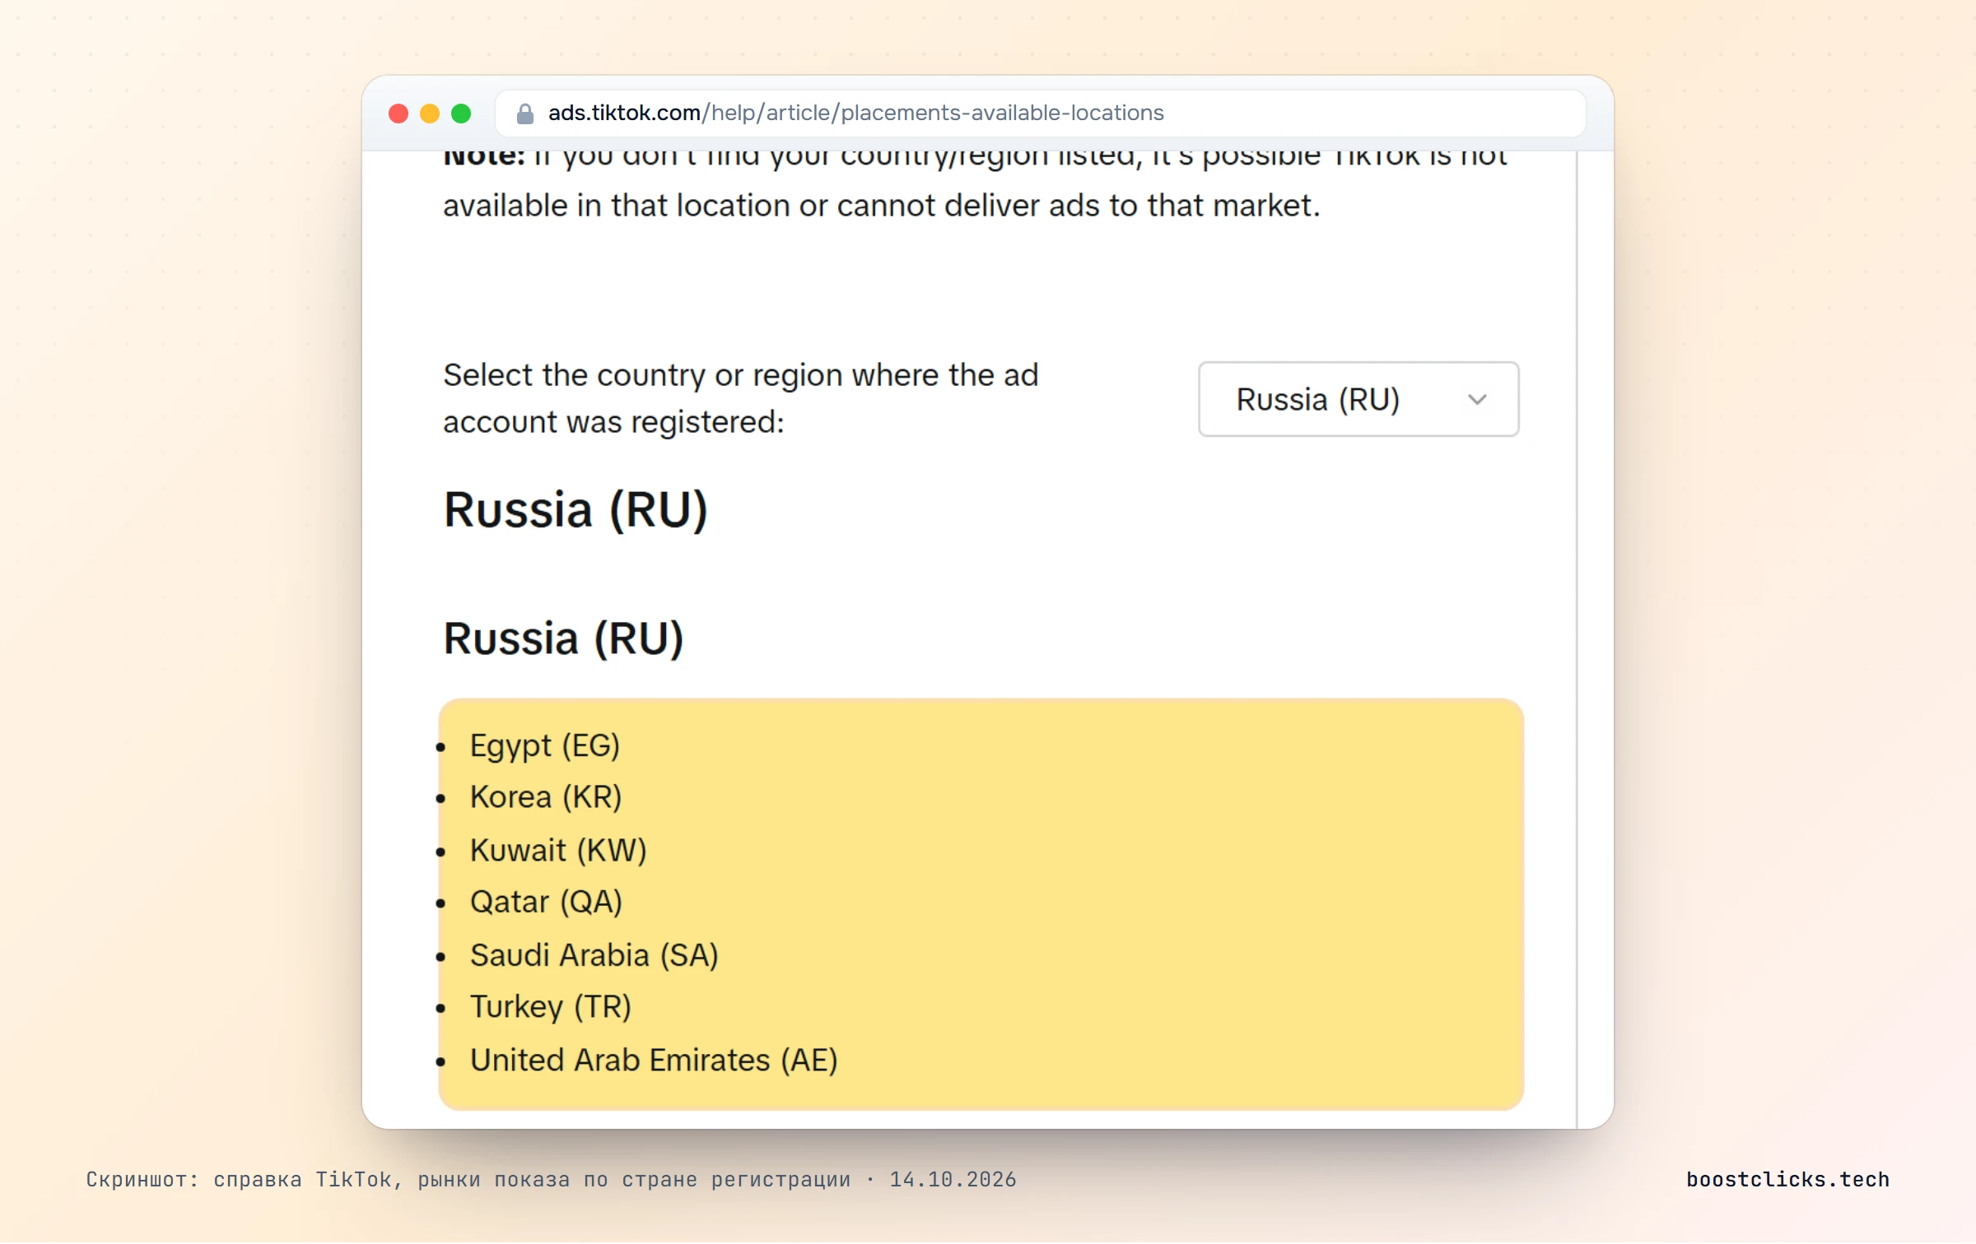Select the 'Korea (KR)' list item
The width and height of the screenshot is (1976, 1244).
(x=546, y=797)
